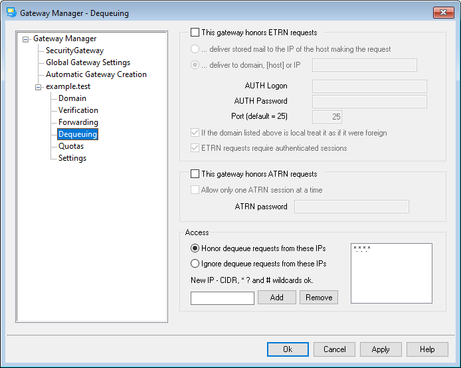Open Global Gateway Settings tree item
The height and width of the screenshot is (368, 461).
[x=88, y=62]
